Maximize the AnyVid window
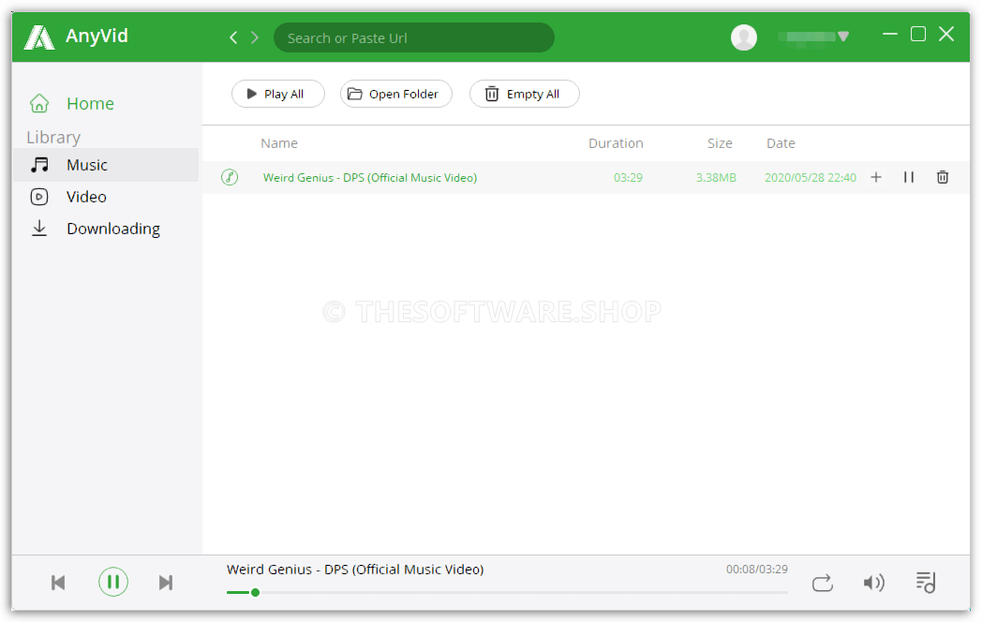The height and width of the screenshot is (622, 982). click(x=918, y=35)
